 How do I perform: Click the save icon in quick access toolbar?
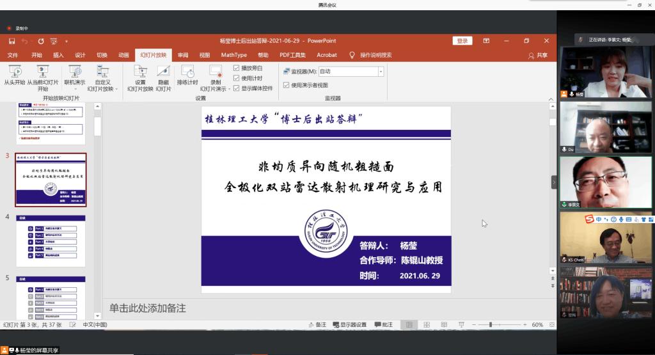(x=12, y=41)
